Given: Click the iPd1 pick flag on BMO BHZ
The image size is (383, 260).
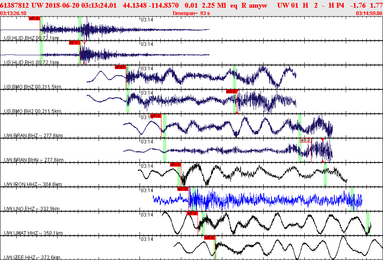Looking at the screenshot, I should pyautogui.click(x=120, y=67).
